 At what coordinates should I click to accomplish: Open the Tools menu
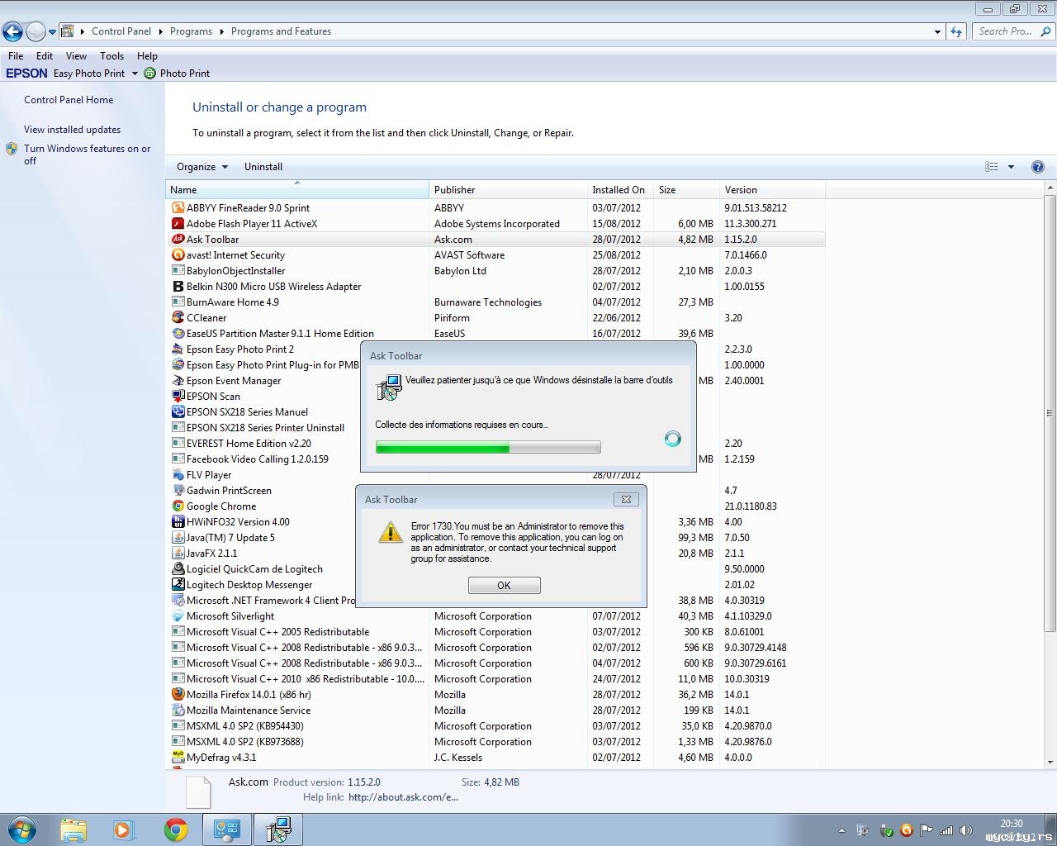111,56
